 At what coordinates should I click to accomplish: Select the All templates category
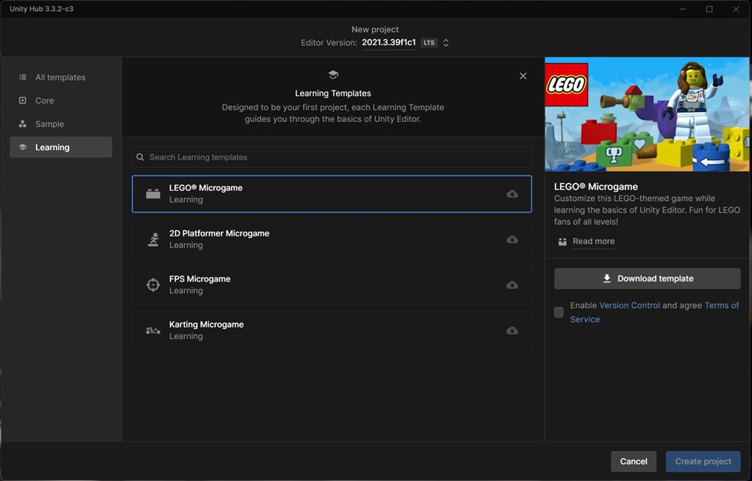click(61, 77)
